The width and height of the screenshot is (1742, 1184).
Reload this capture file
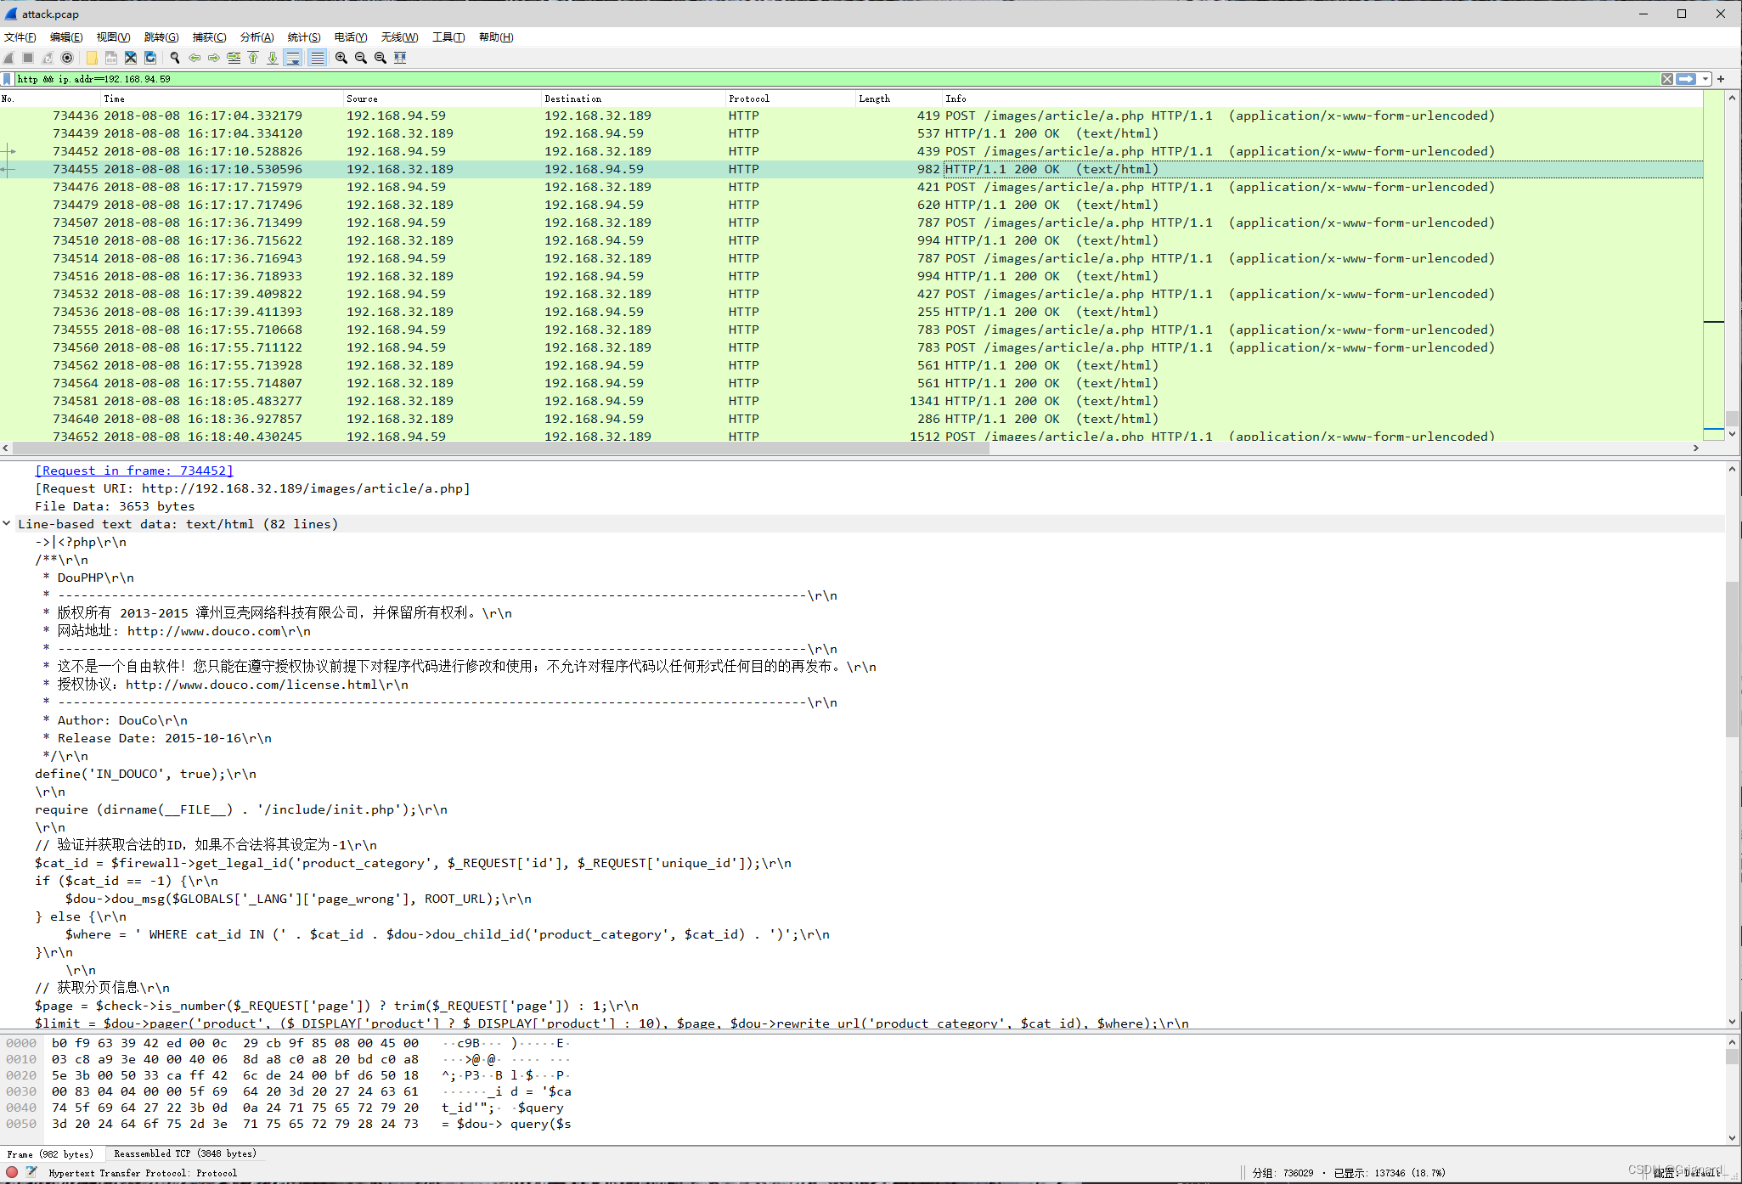click(x=150, y=58)
